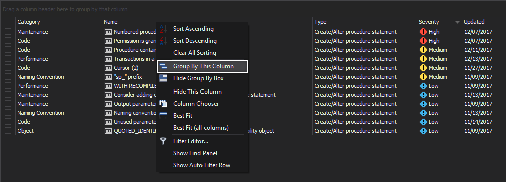This screenshot has height=182, width=506.
Task: Click the Severity column header
Action: click(x=439, y=22)
